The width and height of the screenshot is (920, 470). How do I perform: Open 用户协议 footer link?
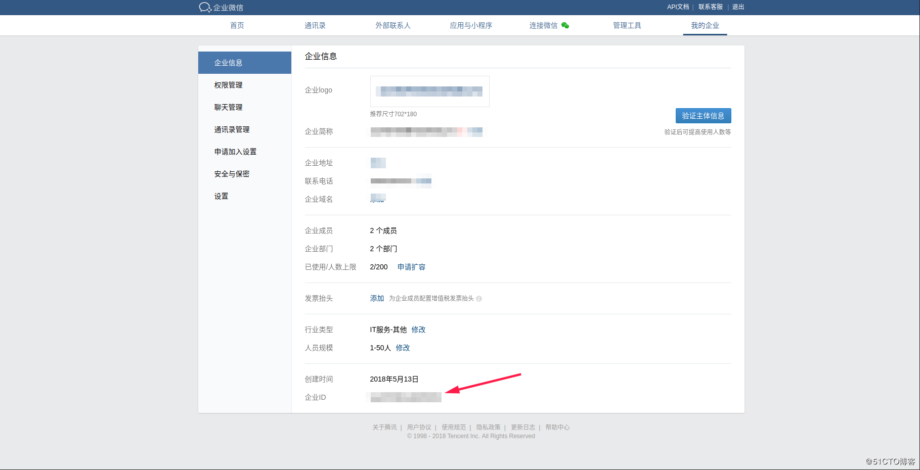coord(419,428)
